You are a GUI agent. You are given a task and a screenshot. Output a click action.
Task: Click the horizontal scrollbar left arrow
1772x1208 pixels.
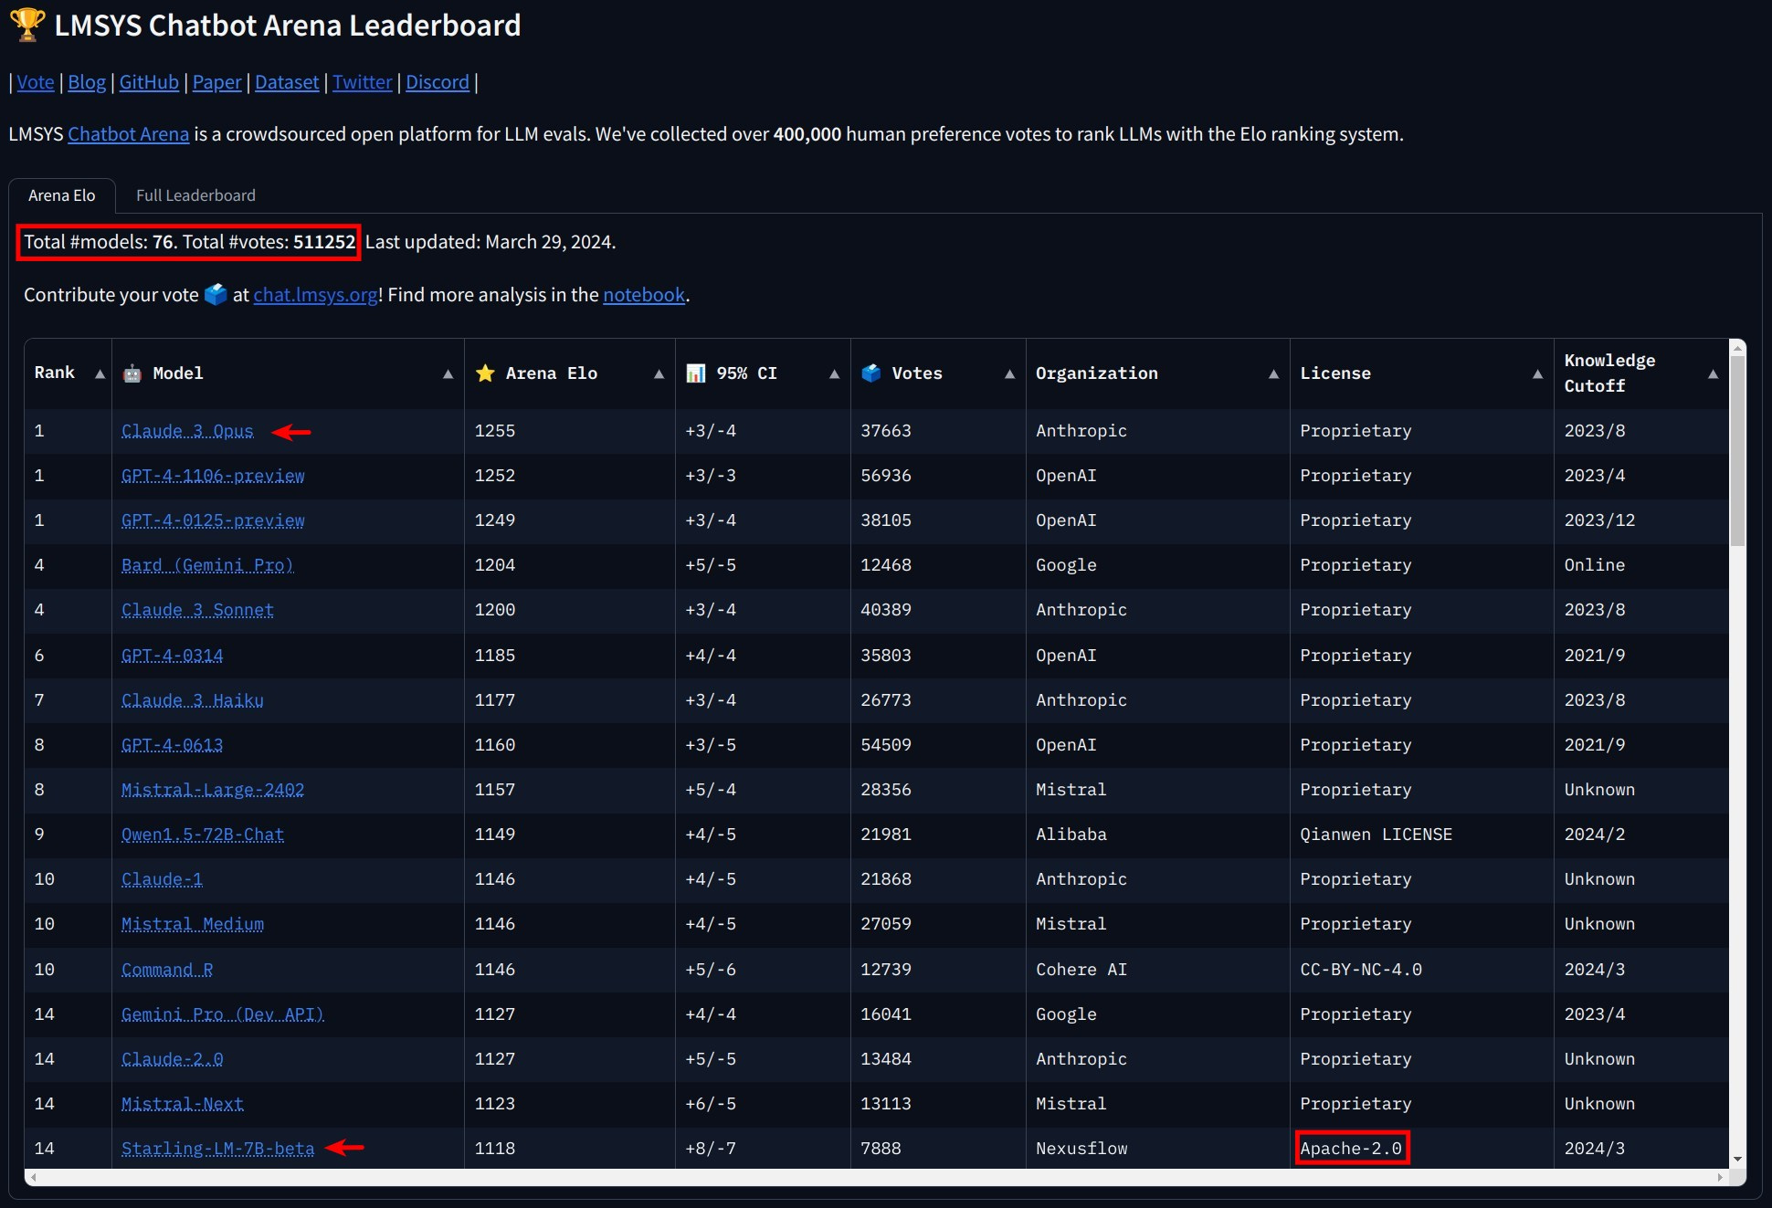pyautogui.click(x=34, y=1178)
